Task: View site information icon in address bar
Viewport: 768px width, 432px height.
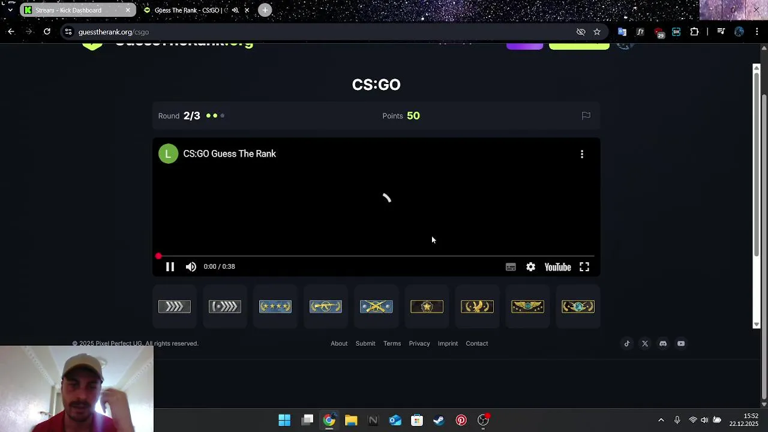Action: [x=68, y=32]
